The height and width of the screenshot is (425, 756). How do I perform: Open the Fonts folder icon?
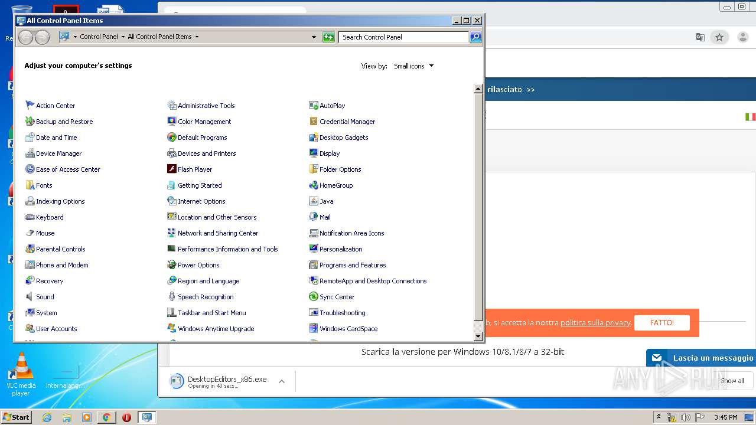tap(30, 185)
